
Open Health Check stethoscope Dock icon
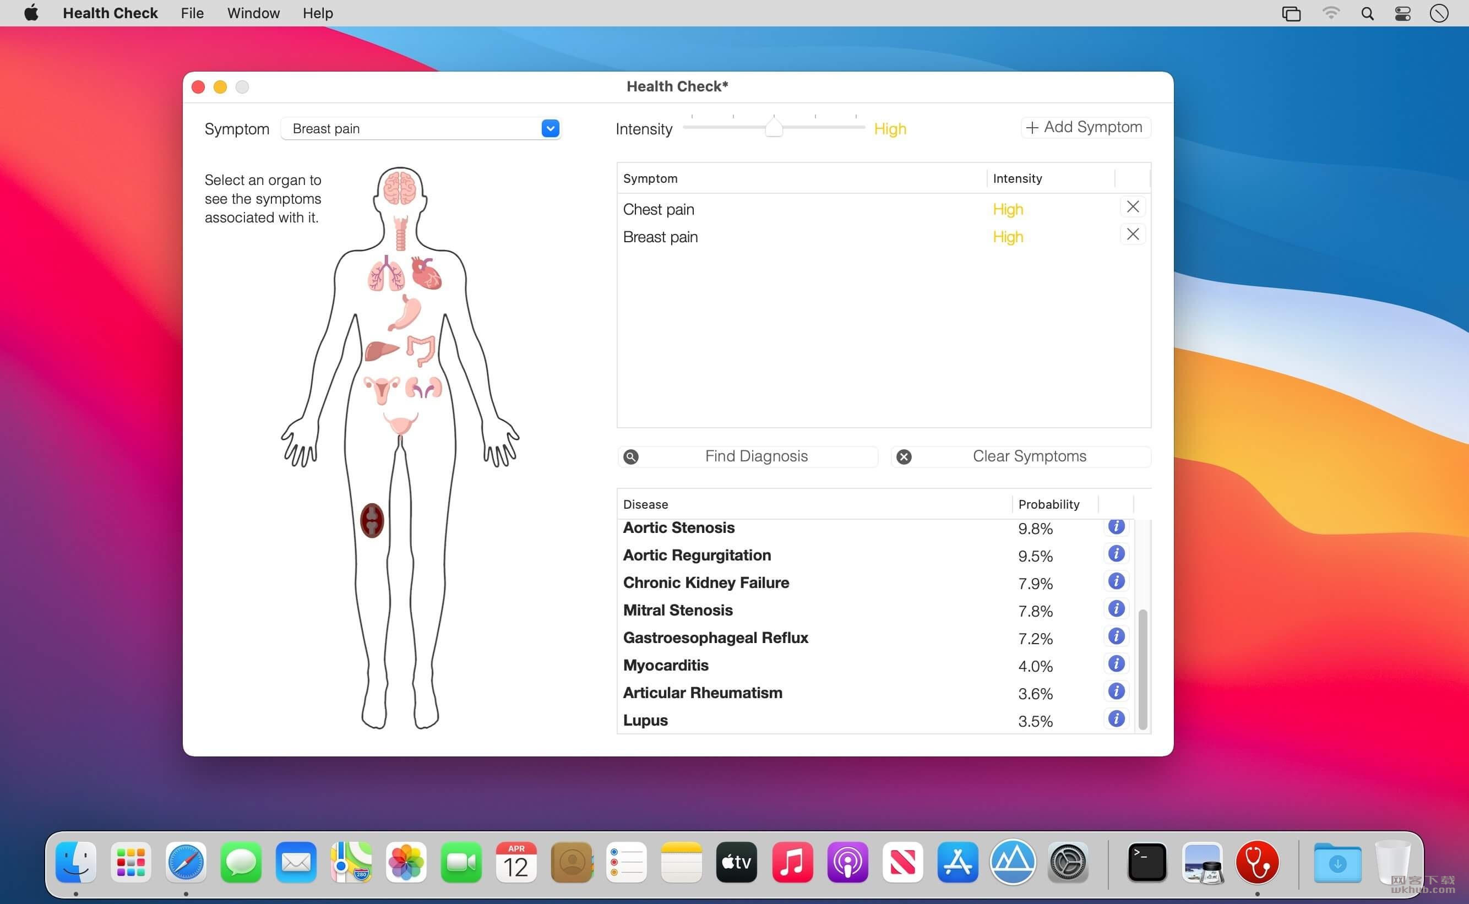tap(1258, 862)
